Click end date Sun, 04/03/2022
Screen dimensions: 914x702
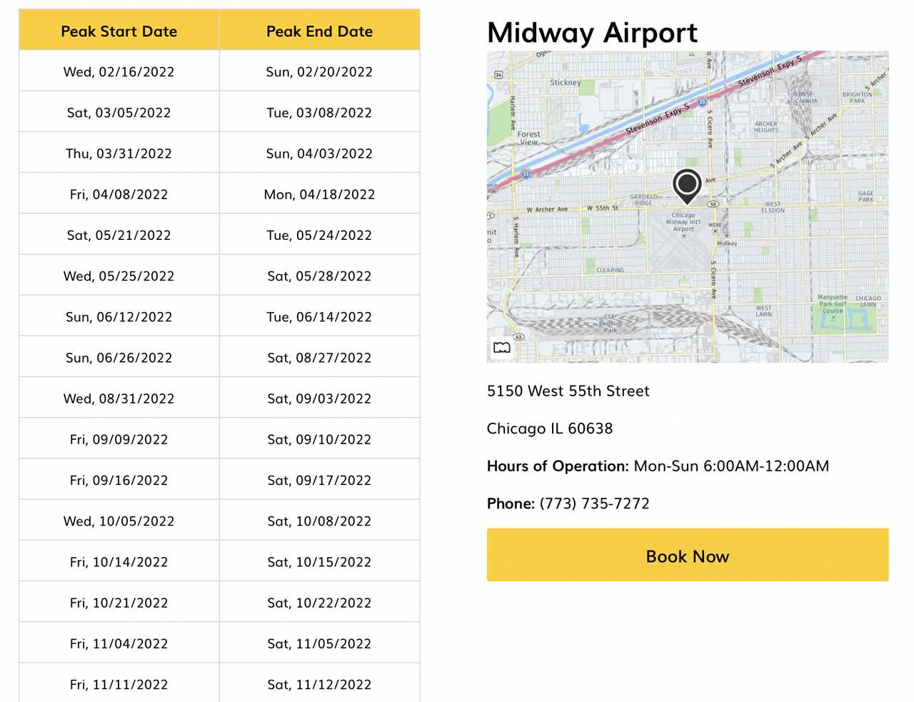319,154
